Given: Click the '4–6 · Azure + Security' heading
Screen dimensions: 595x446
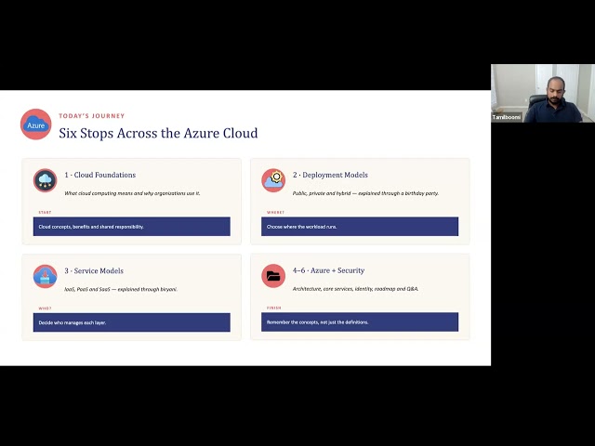Looking at the screenshot, I should coord(328,270).
